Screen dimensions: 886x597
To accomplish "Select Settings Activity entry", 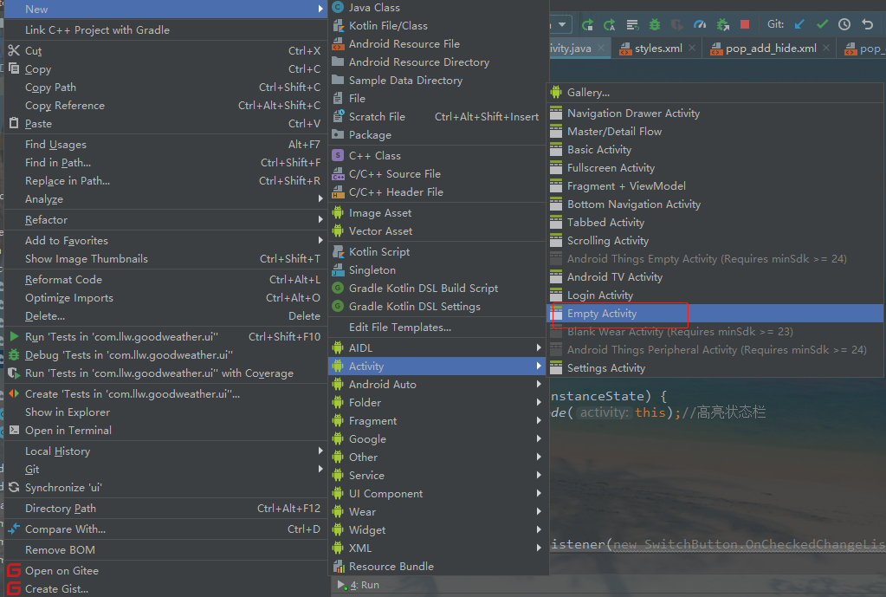I will (x=715, y=368).
